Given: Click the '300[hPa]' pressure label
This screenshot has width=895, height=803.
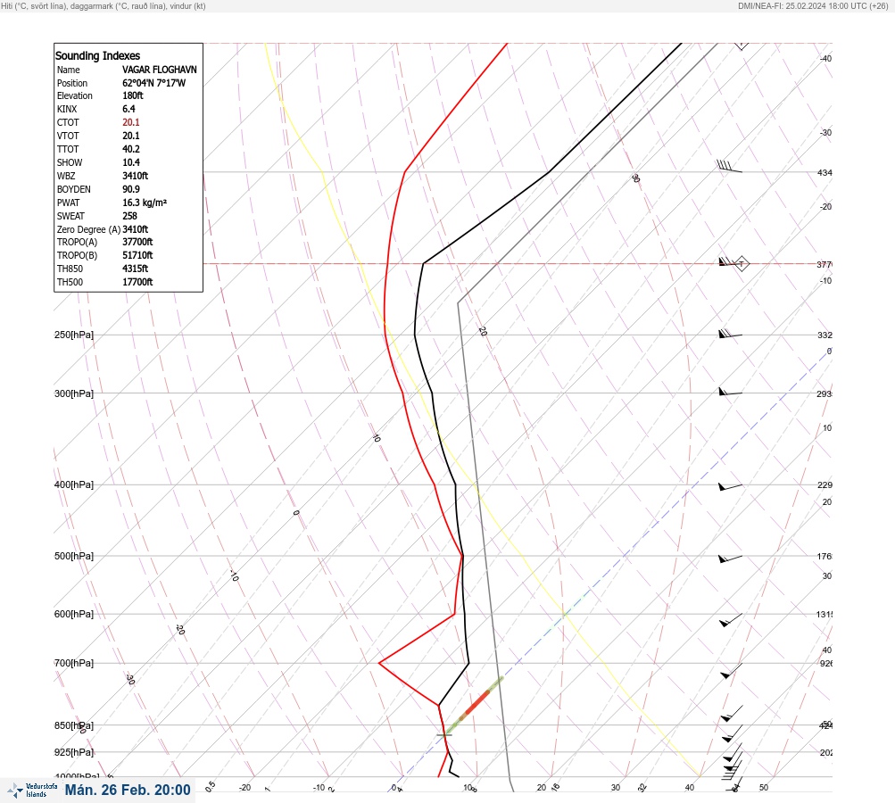Looking at the screenshot, I should pyautogui.click(x=74, y=393).
